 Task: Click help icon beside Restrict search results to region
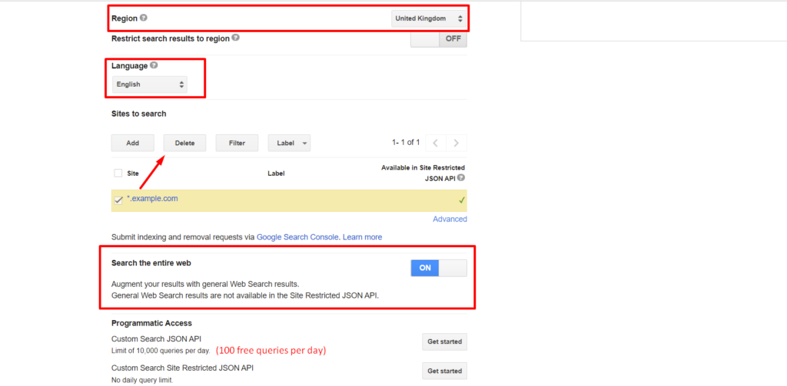click(x=235, y=38)
